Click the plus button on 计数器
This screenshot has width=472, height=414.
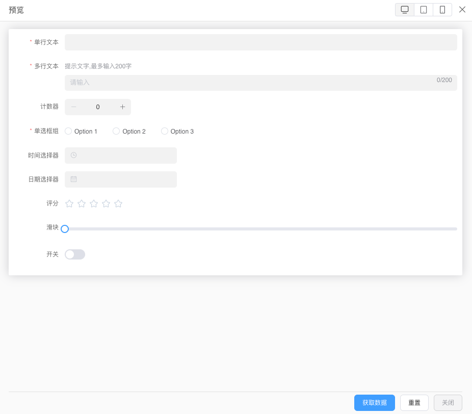coord(122,107)
